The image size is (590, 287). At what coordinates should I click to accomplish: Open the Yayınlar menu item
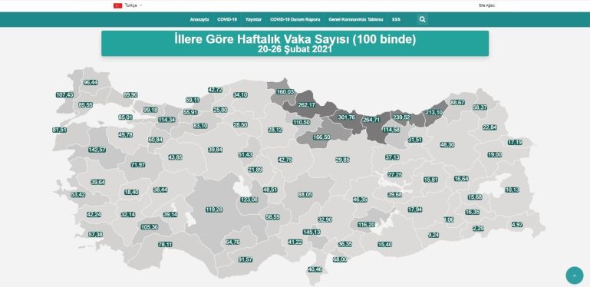(x=253, y=19)
